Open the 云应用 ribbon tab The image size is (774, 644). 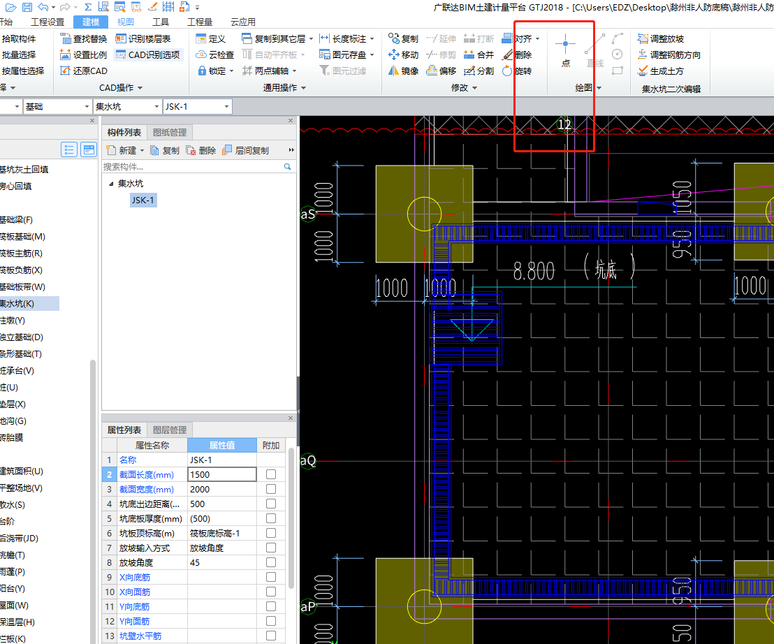(x=243, y=22)
